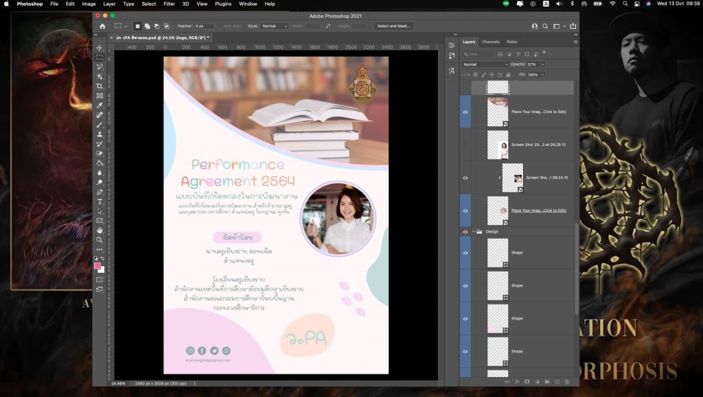703x397 pixels.
Task: Hide the Design group layer
Action: pyautogui.click(x=465, y=232)
